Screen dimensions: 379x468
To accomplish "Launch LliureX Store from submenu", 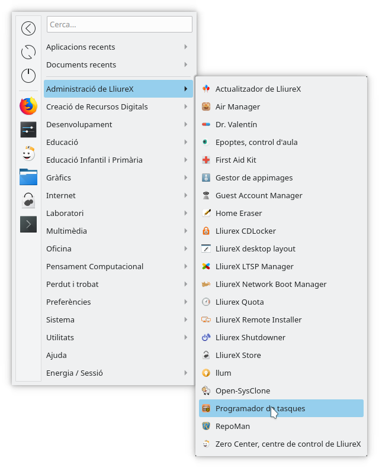I will point(281,355).
